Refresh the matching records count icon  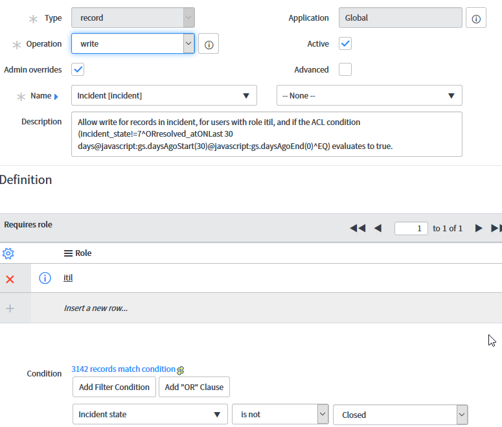pos(181,370)
